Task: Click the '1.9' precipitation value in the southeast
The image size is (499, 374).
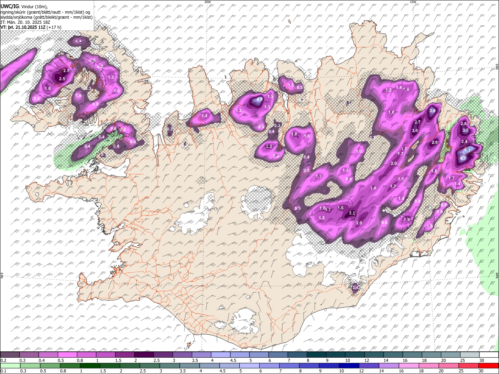Action: point(407,219)
